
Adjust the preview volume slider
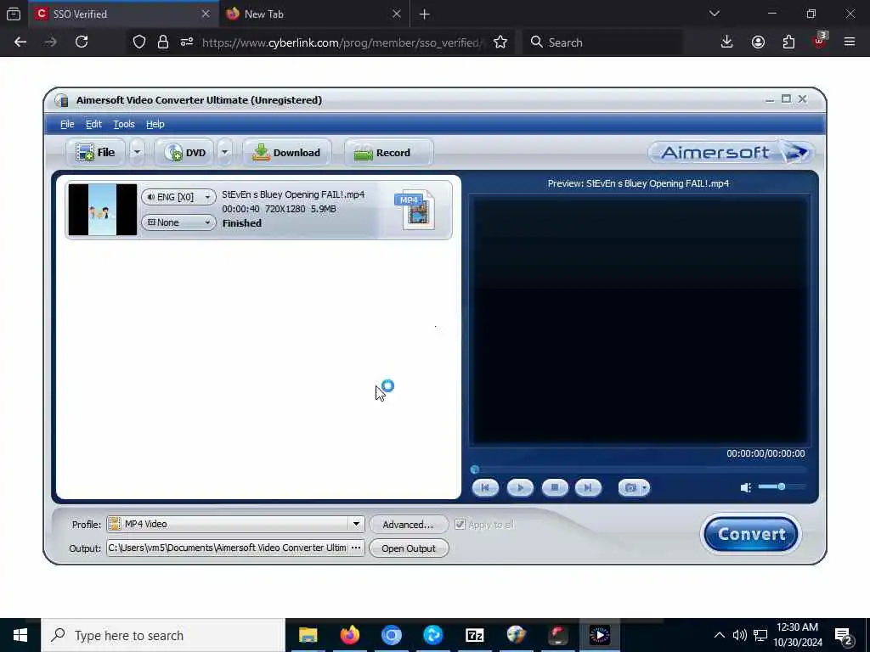point(782,486)
